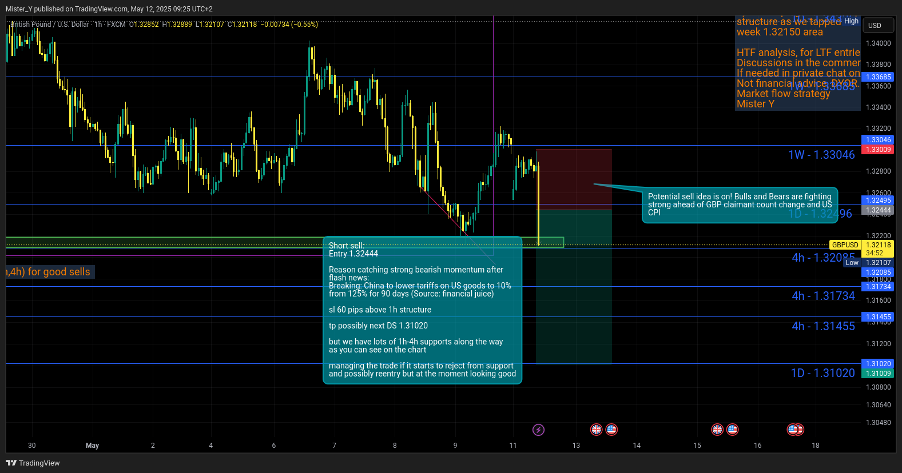Screen dimensions: 902x473
Task: Click the 1.30480 price scale value
Action: click(x=878, y=423)
